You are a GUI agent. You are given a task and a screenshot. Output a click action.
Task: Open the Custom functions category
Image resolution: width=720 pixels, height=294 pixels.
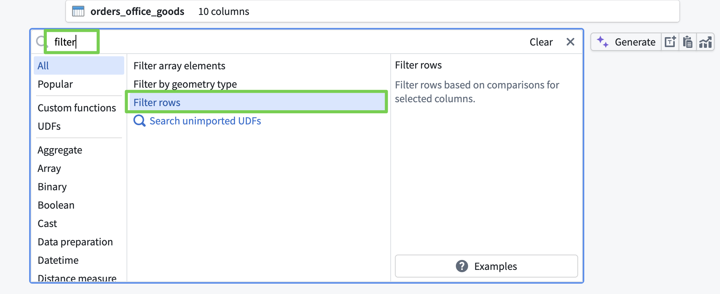pyautogui.click(x=77, y=108)
